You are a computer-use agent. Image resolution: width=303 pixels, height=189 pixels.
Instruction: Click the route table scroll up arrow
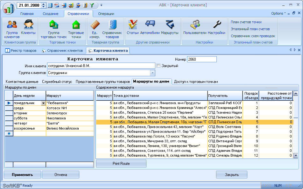click(x=296, y=94)
